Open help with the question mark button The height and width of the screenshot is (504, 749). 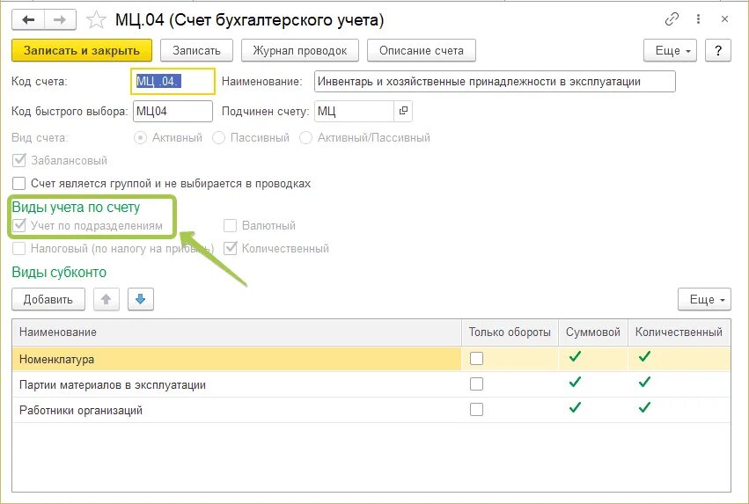[718, 51]
